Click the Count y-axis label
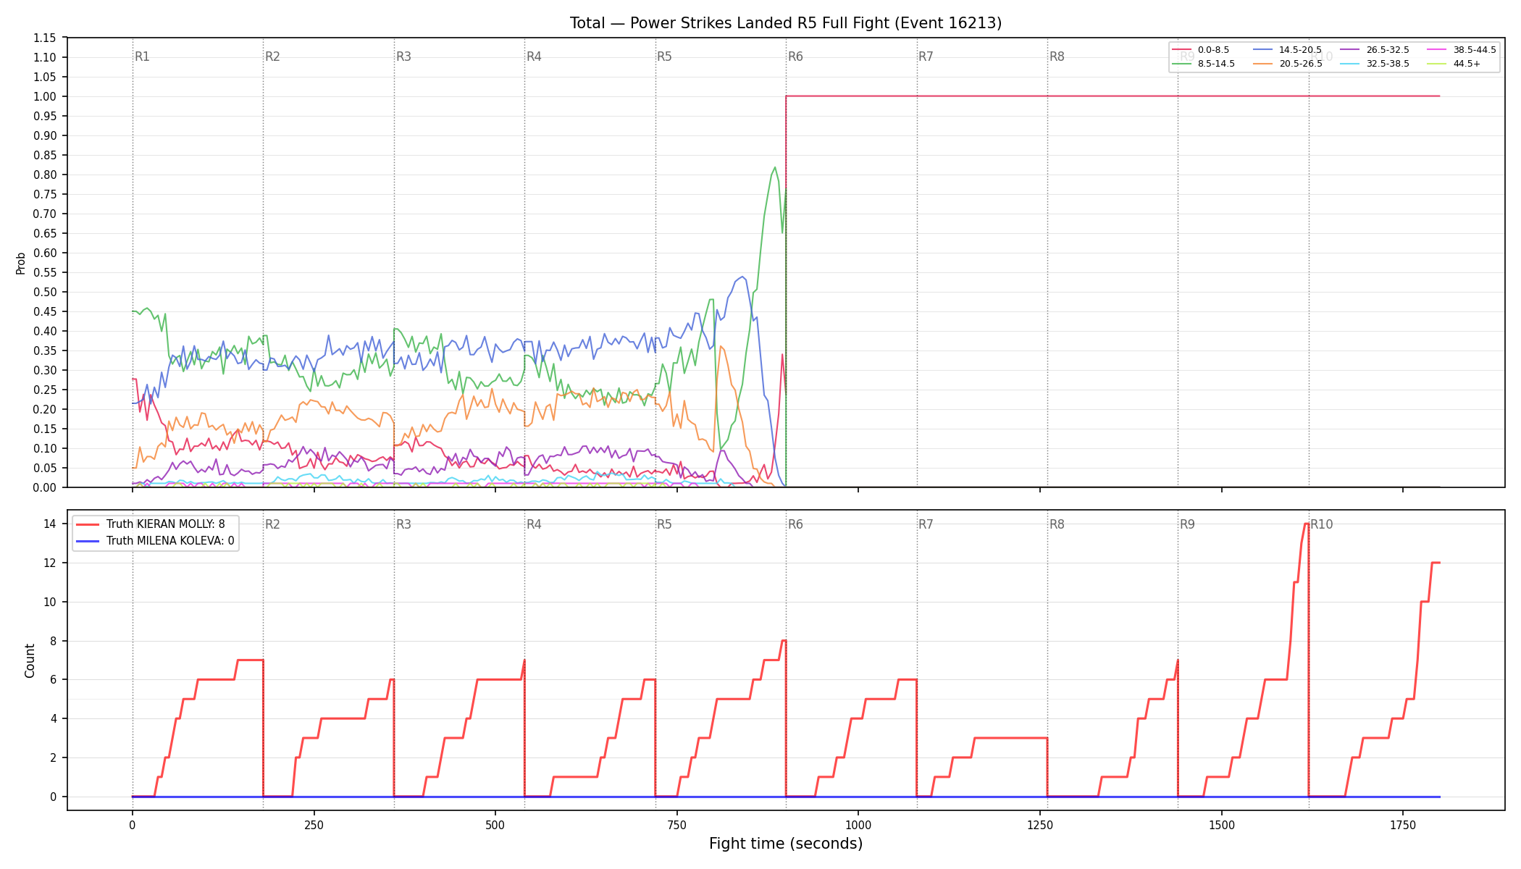Image resolution: width=1521 pixels, height=869 pixels. coord(30,660)
